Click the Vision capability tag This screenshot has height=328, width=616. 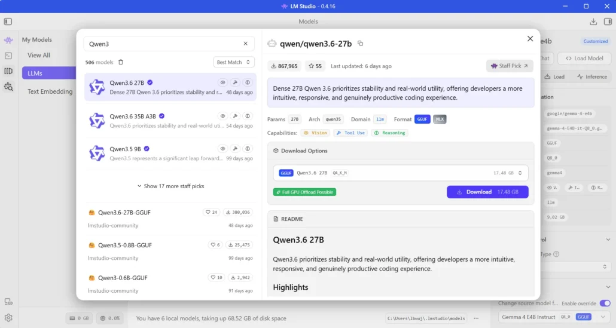(315, 133)
